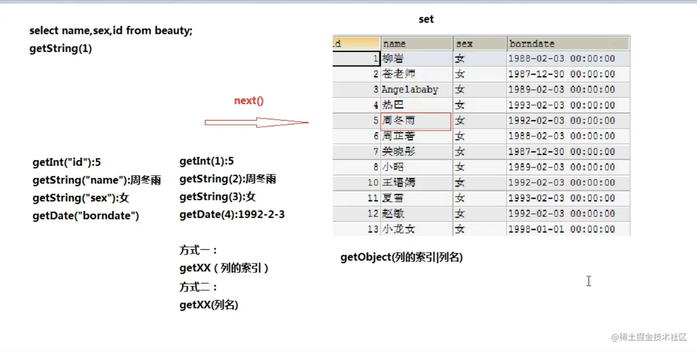Select the borndate cell in the 热巴 row
Image resolution: width=697 pixels, height=352 pixels.
point(568,105)
